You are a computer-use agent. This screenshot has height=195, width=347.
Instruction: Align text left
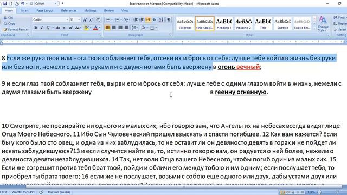(107, 28)
